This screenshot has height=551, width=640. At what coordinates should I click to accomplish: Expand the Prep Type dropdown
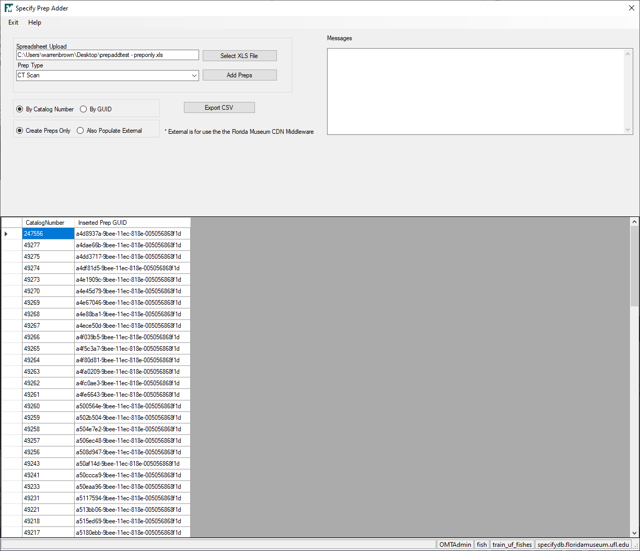click(194, 75)
